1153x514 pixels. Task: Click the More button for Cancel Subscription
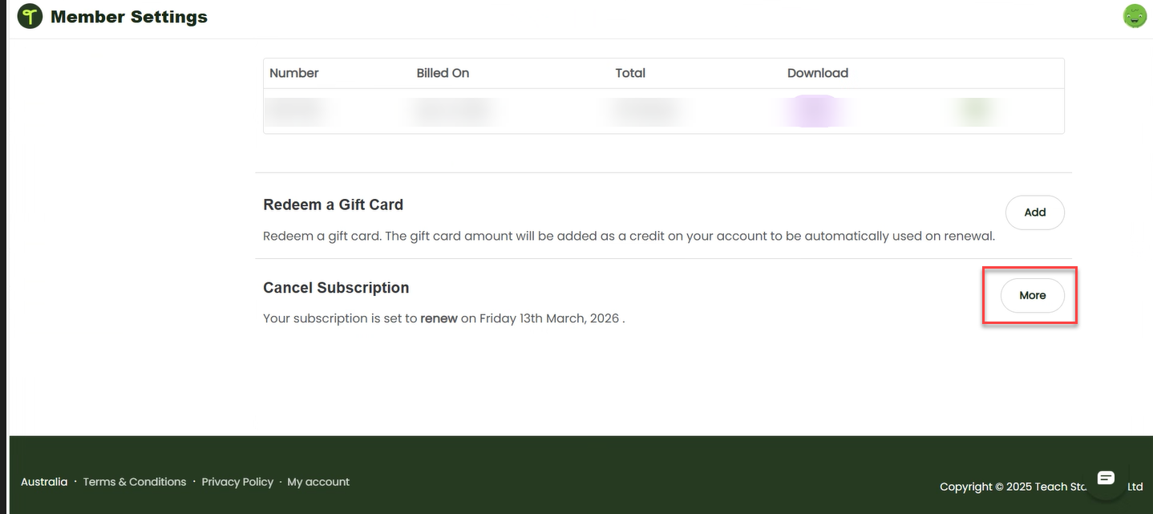click(x=1032, y=295)
